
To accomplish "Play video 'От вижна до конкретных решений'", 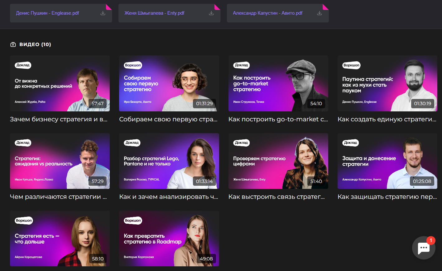I will 60,83.
